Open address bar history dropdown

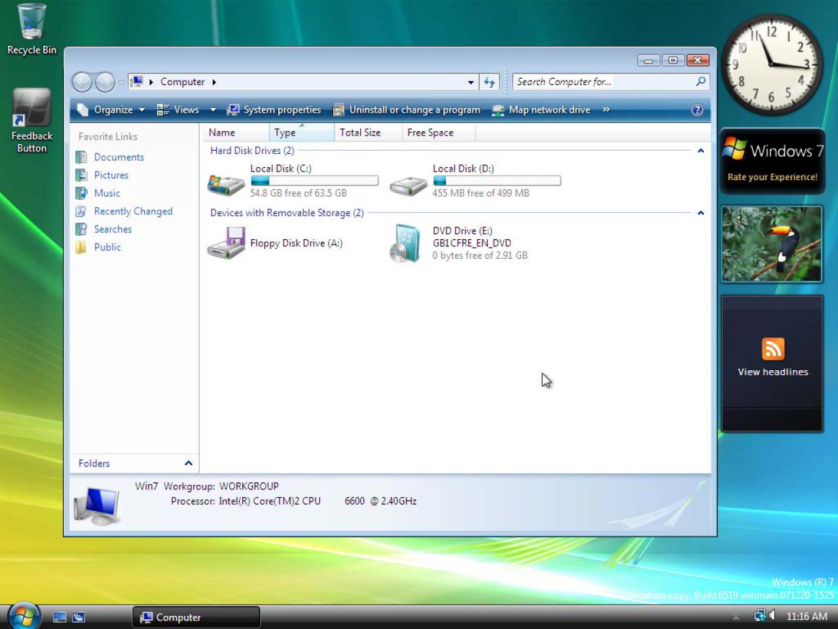click(471, 82)
